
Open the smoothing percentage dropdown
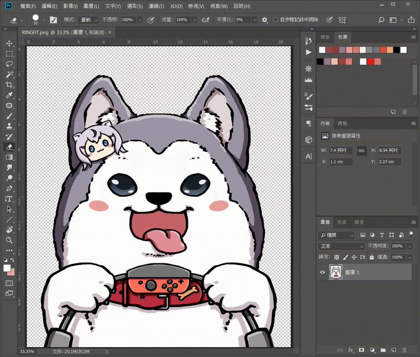click(x=254, y=20)
